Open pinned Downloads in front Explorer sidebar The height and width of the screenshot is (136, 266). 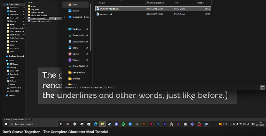[x=76, y=35]
